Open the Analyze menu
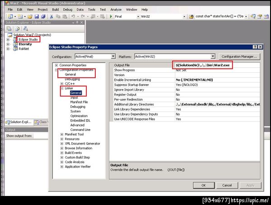 116,9
